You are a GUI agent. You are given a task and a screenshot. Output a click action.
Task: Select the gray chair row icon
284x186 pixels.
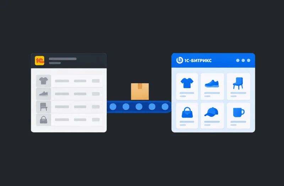click(43, 107)
